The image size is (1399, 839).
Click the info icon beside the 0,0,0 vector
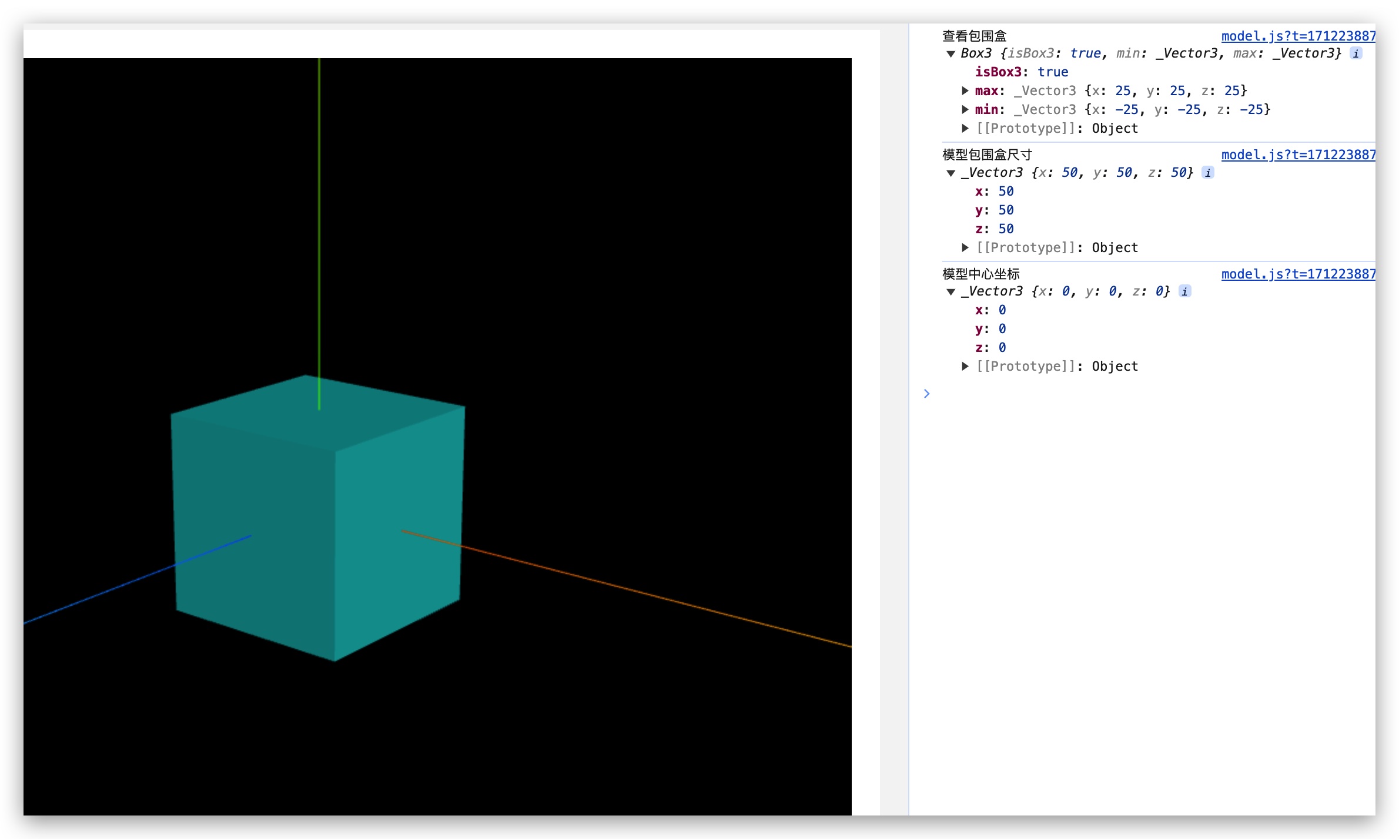click(x=1184, y=291)
